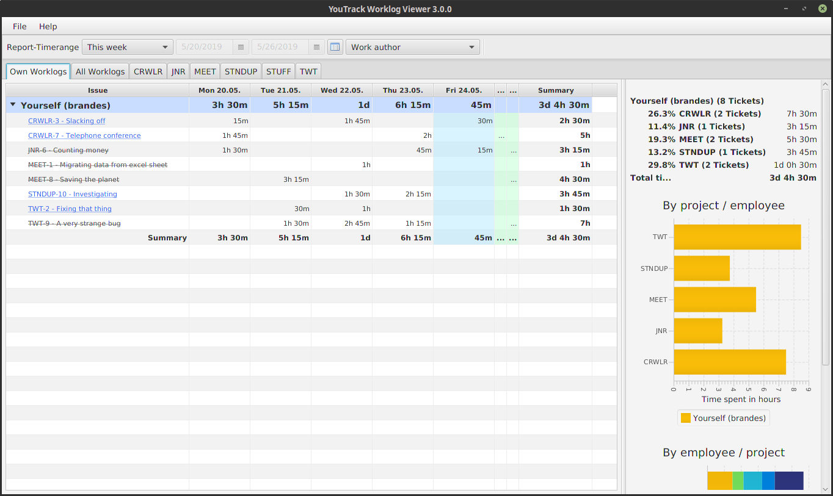Click the Summary column header
The width and height of the screenshot is (833, 496).
556,90
